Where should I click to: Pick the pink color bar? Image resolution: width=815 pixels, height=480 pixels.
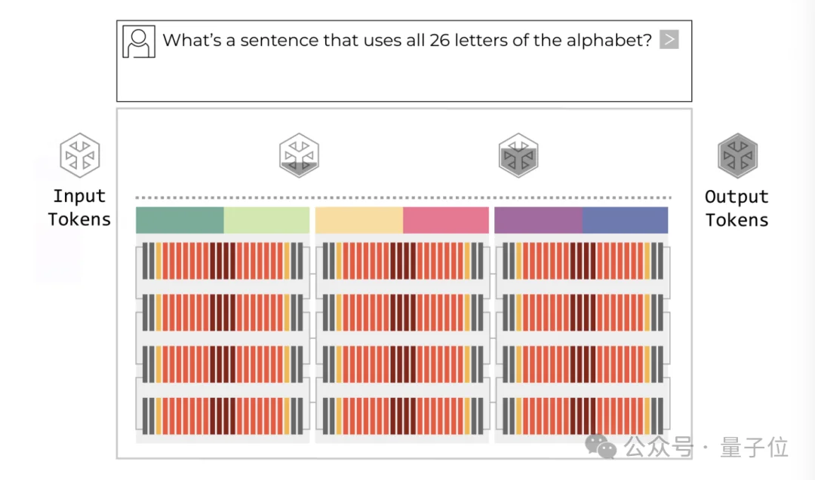tap(446, 220)
